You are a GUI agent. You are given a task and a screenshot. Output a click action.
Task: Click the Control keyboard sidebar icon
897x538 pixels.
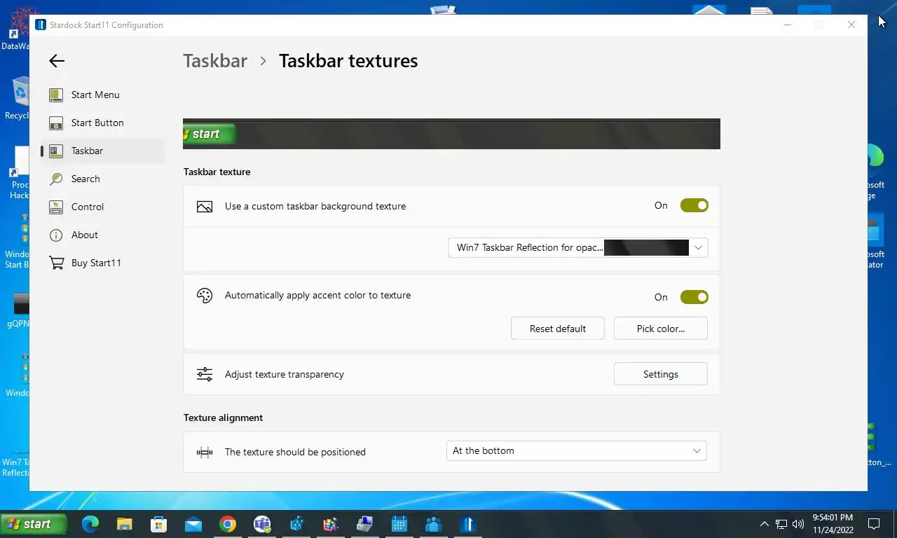pos(57,207)
